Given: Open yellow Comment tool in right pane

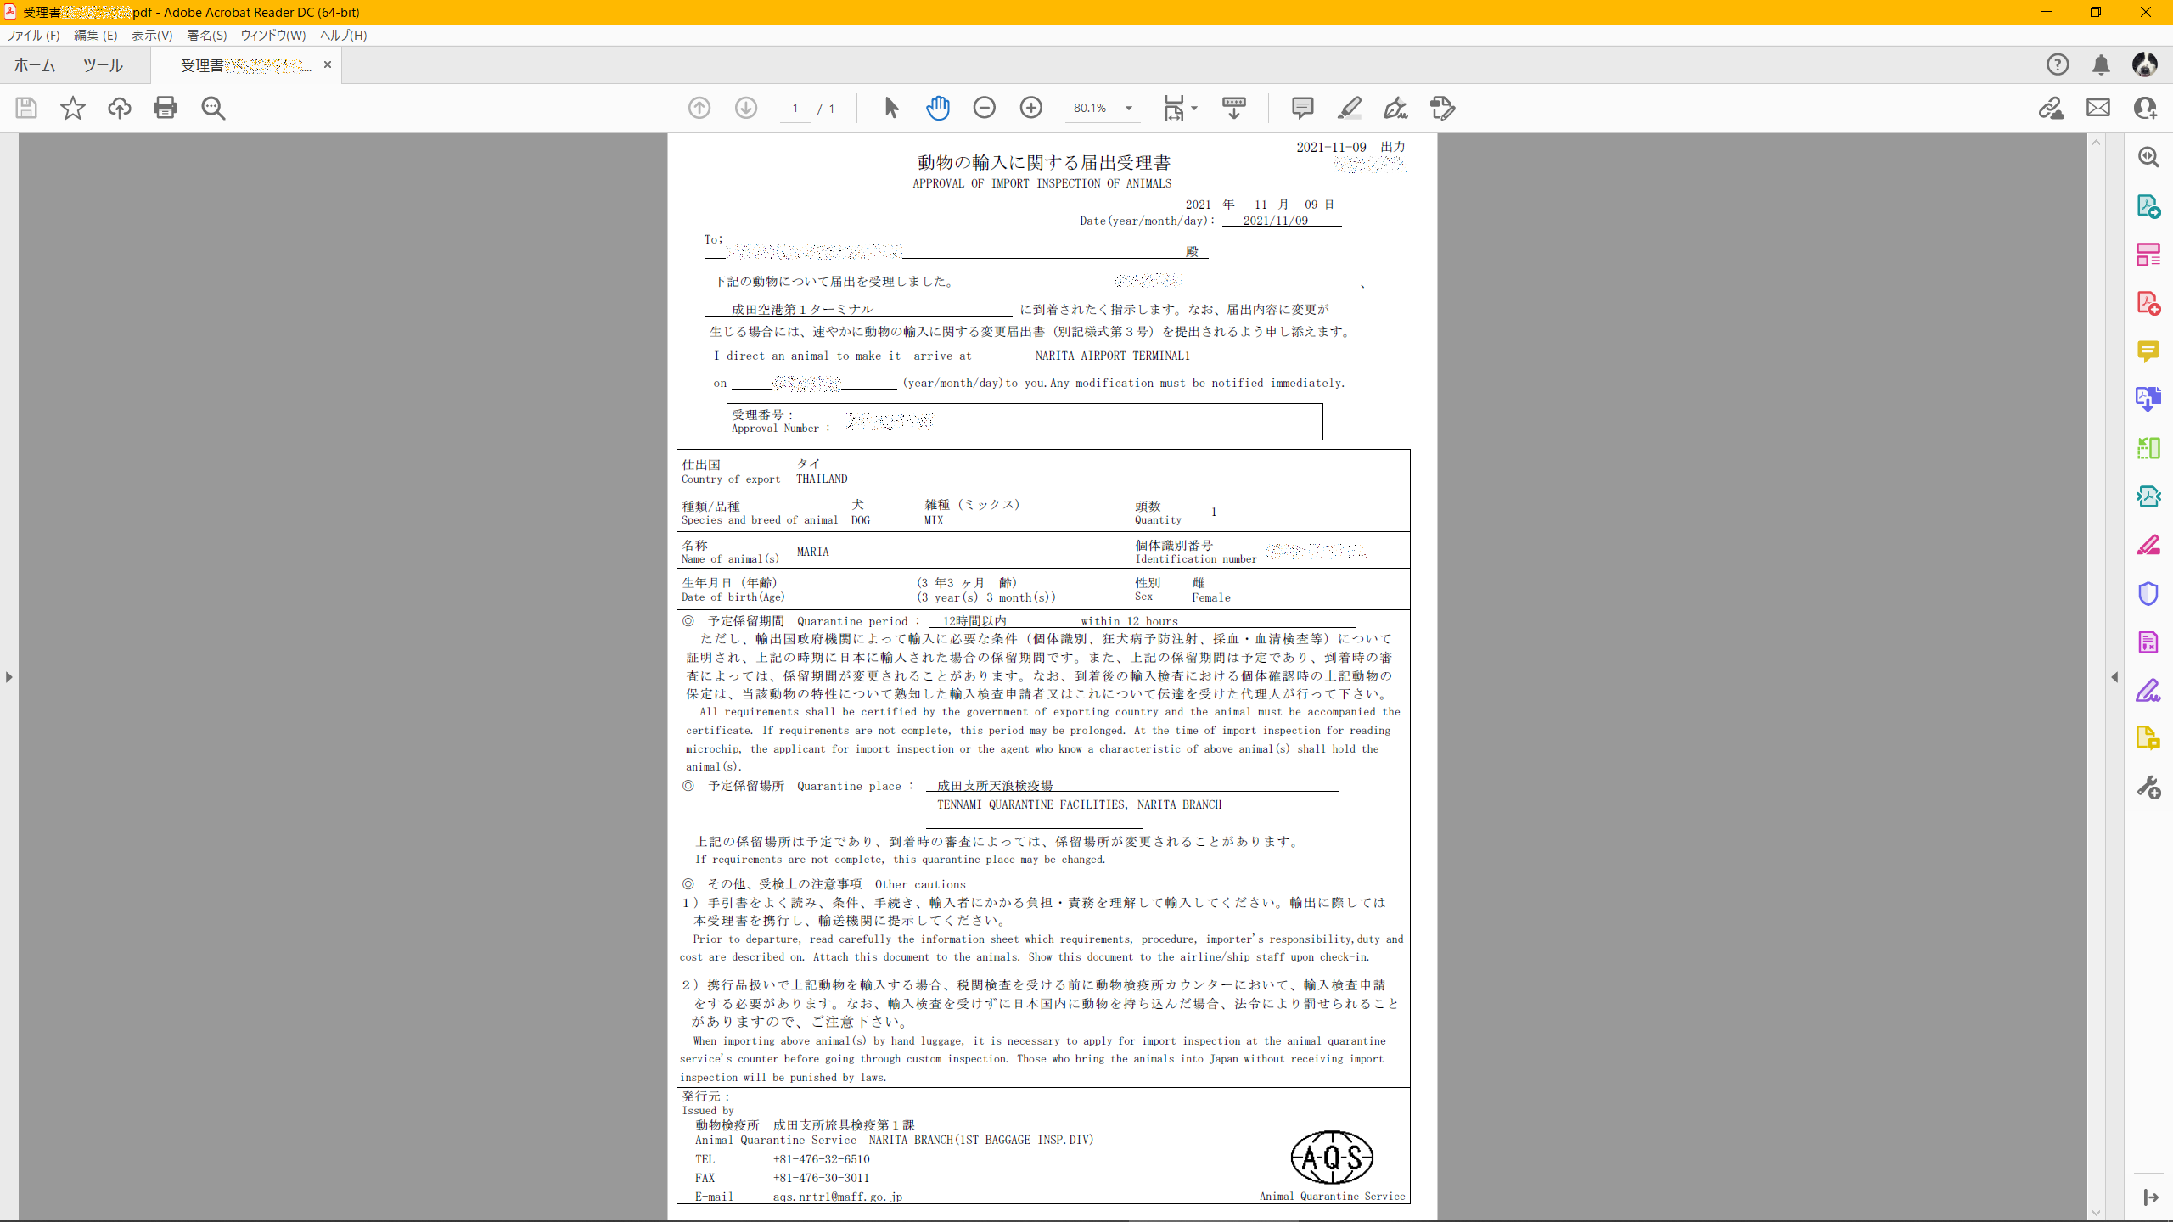Looking at the screenshot, I should [2148, 350].
